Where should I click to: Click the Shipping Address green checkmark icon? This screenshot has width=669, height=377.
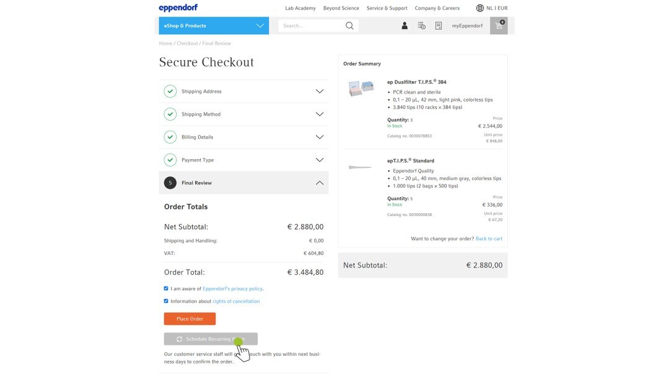pos(170,92)
